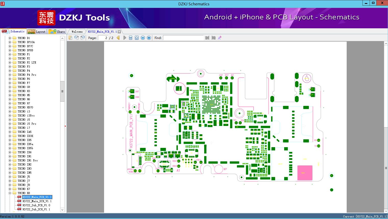Expand the TECNO D1 folder
388x219 pixels.
tap(10, 38)
